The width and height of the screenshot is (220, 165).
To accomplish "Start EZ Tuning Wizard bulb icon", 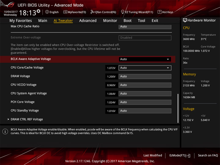I will pos(123,12).
